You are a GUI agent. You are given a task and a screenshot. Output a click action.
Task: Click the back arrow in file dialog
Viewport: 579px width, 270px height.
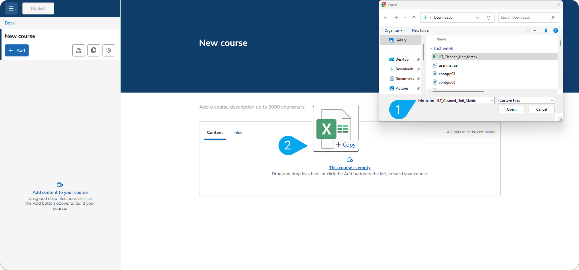tap(385, 18)
